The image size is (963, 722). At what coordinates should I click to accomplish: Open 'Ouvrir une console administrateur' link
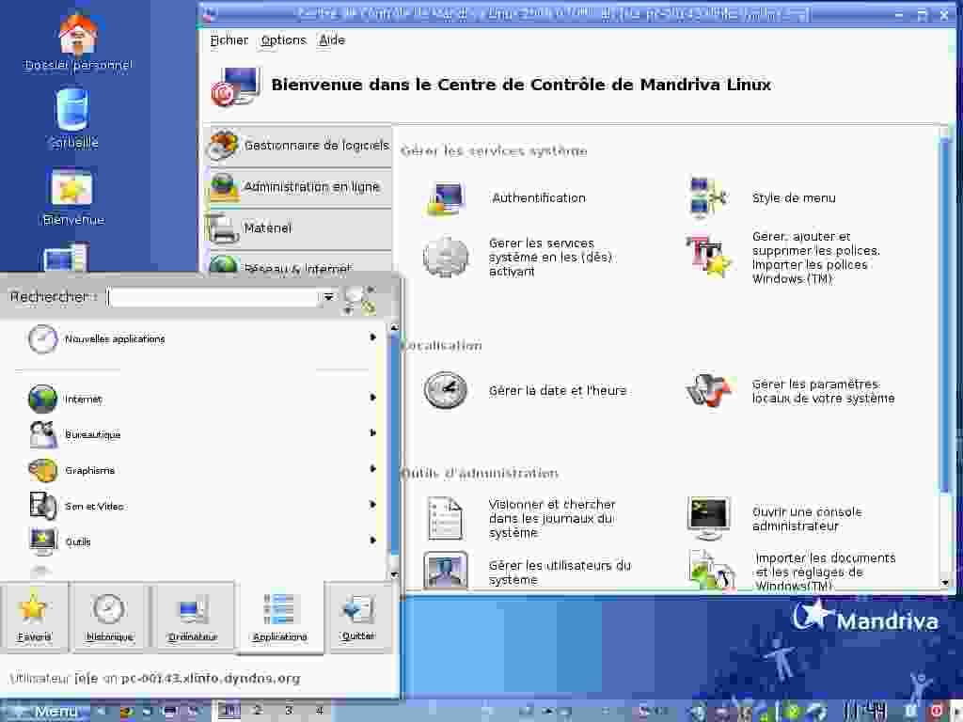(x=807, y=519)
